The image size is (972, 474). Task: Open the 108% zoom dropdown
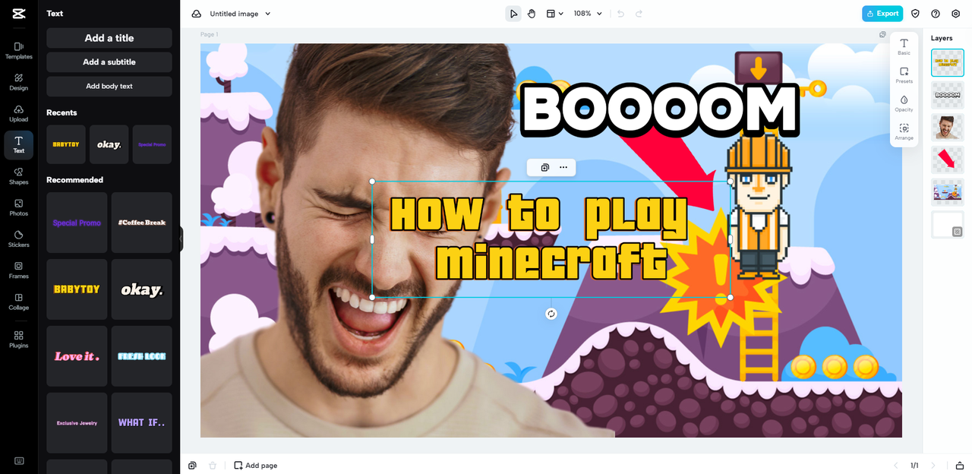click(x=588, y=14)
